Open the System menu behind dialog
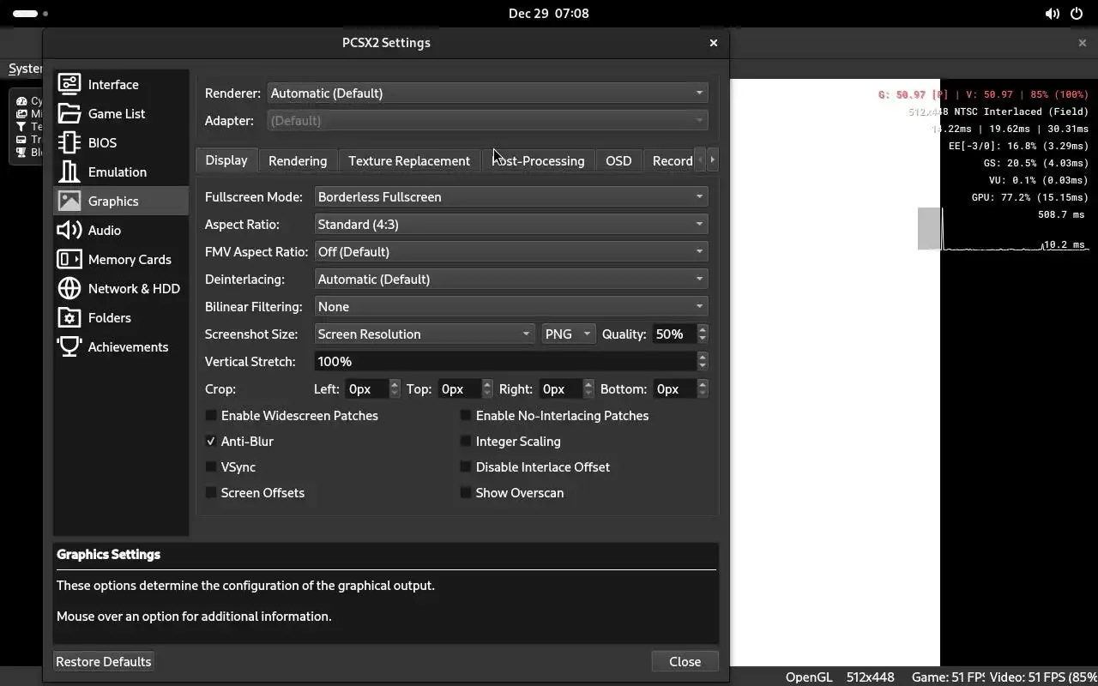This screenshot has height=686, width=1098. click(x=25, y=69)
